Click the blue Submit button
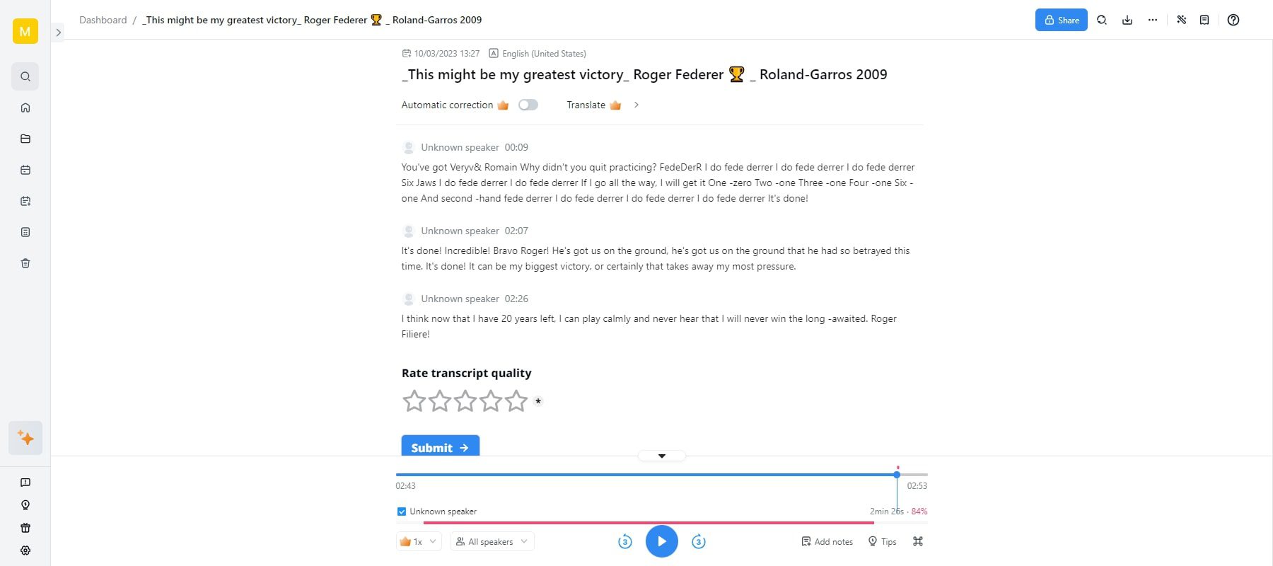 [x=440, y=447]
